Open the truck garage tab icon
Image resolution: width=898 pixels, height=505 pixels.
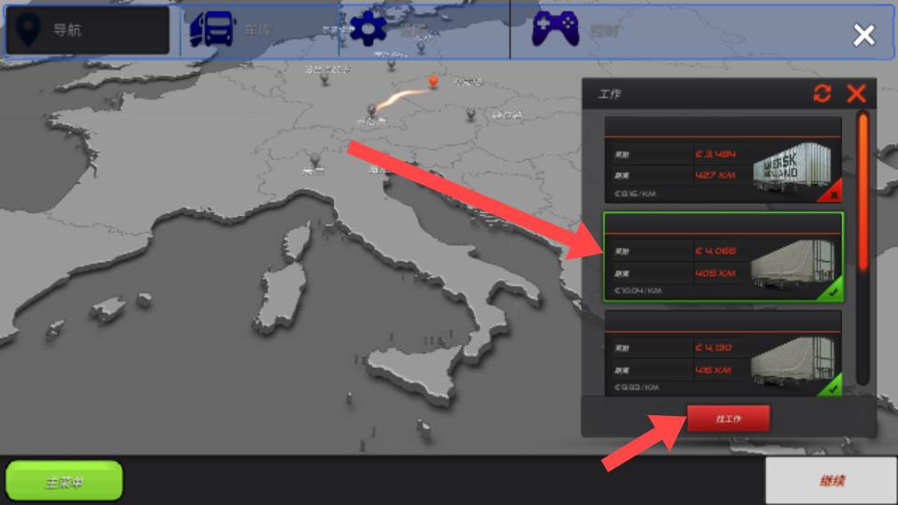click(x=213, y=29)
